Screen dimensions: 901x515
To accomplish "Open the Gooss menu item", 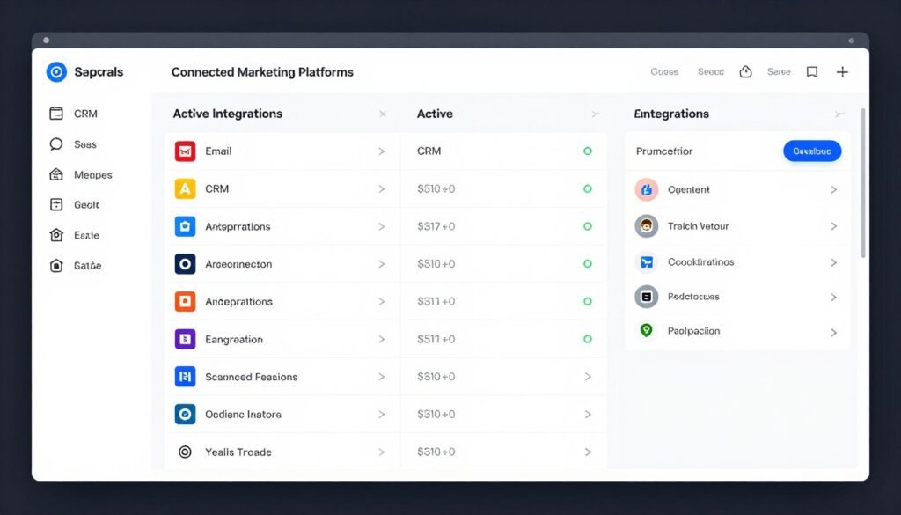I will coord(664,71).
